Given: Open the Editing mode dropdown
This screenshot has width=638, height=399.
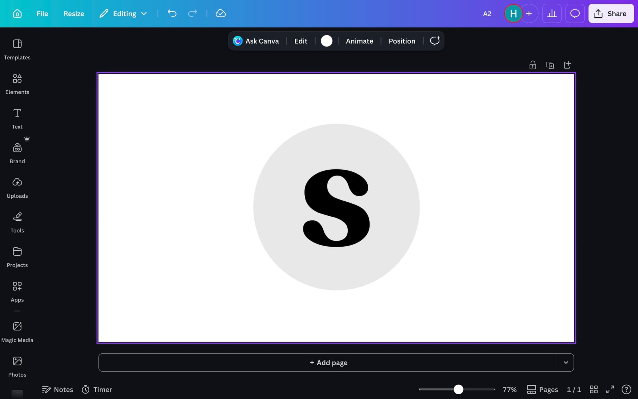Looking at the screenshot, I should click(x=123, y=14).
